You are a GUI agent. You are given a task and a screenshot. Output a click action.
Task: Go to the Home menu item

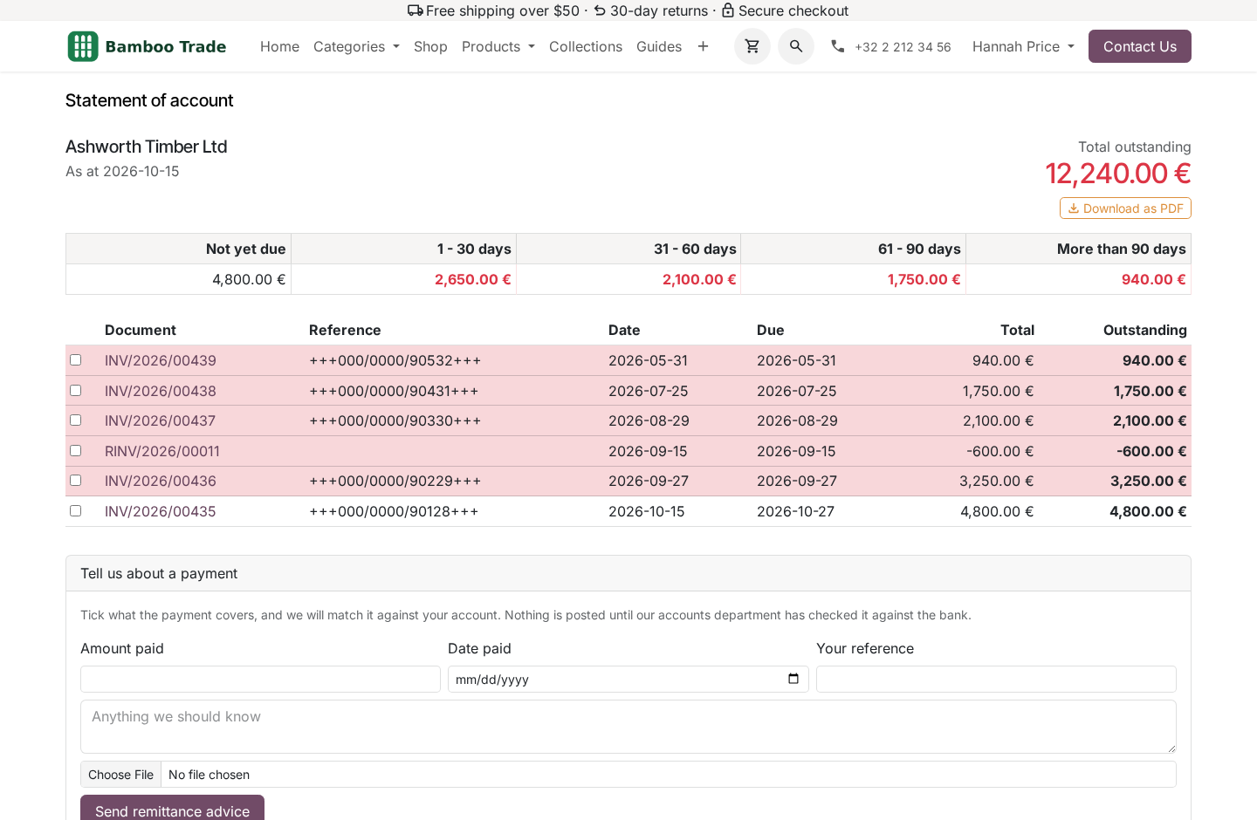point(279,46)
